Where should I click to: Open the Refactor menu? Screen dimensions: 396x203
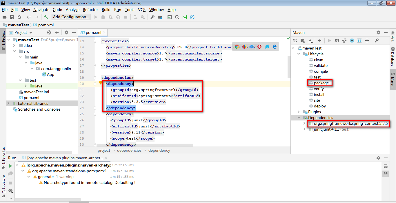pos(90,10)
